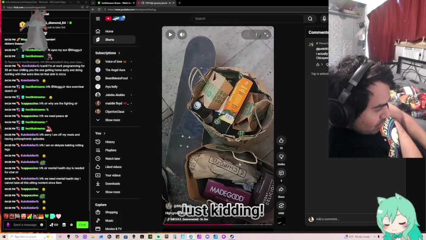Start voice search with the microphone icon
Screen dimensions: 426x240
pos(324,19)
